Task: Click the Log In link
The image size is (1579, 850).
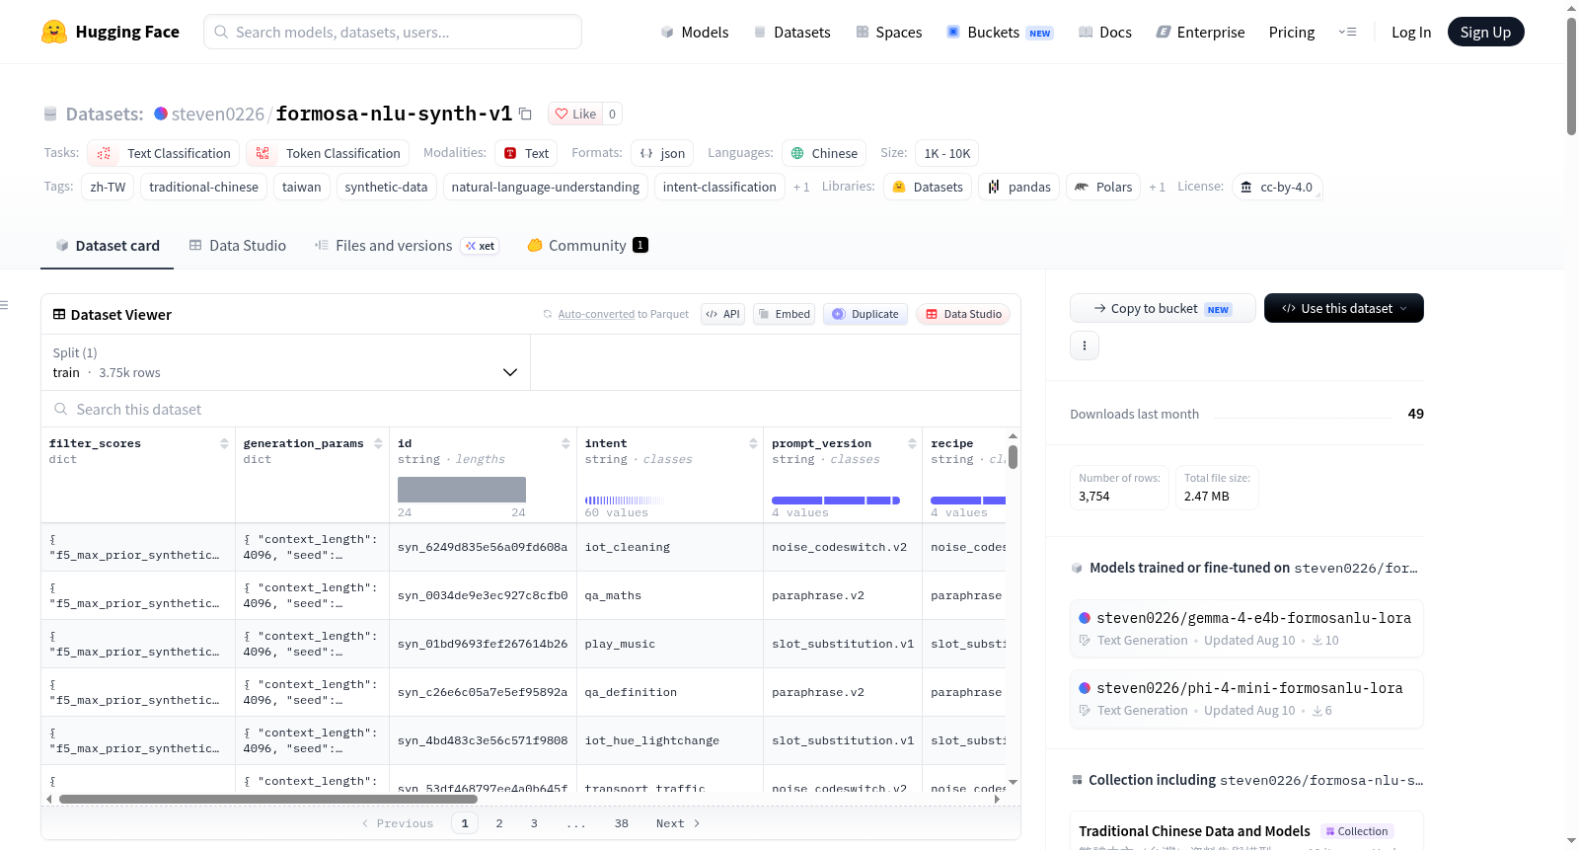Action: pyautogui.click(x=1411, y=32)
